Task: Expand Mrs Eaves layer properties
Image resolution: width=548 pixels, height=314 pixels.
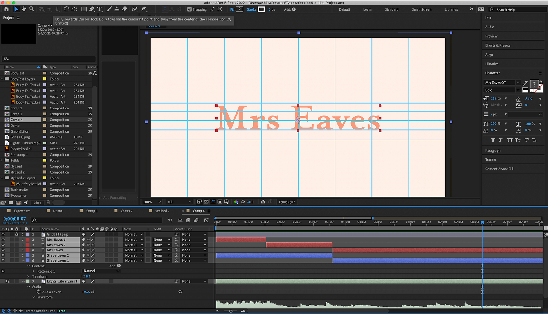Action: (x=23, y=250)
